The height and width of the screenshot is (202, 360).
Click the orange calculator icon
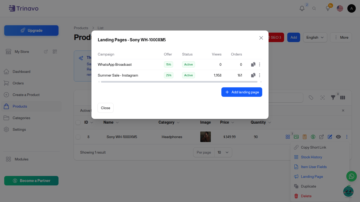(x=305, y=137)
